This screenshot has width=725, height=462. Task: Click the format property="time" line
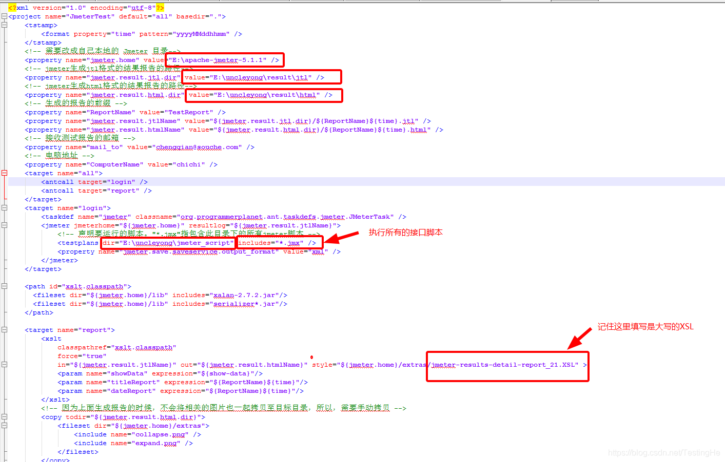click(x=142, y=34)
